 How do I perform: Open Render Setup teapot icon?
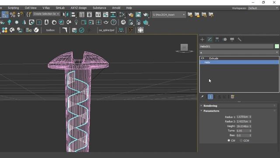click(131, 14)
